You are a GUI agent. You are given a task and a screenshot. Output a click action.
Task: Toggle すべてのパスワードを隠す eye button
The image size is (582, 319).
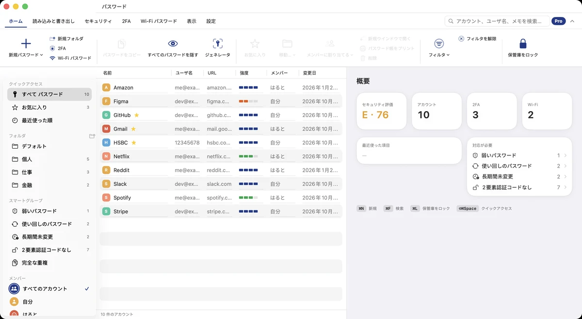(x=173, y=49)
